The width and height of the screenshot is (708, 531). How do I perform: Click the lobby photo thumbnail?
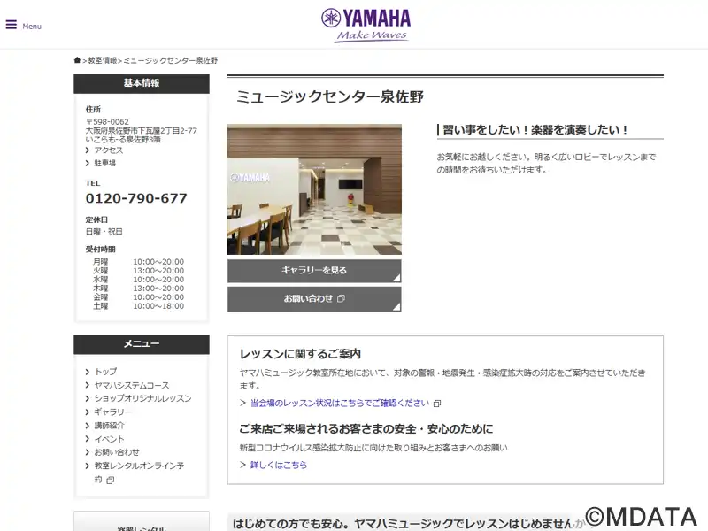(x=314, y=189)
